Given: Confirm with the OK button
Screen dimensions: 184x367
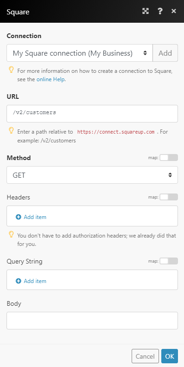Looking at the screenshot, I should click(x=170, y=356).
